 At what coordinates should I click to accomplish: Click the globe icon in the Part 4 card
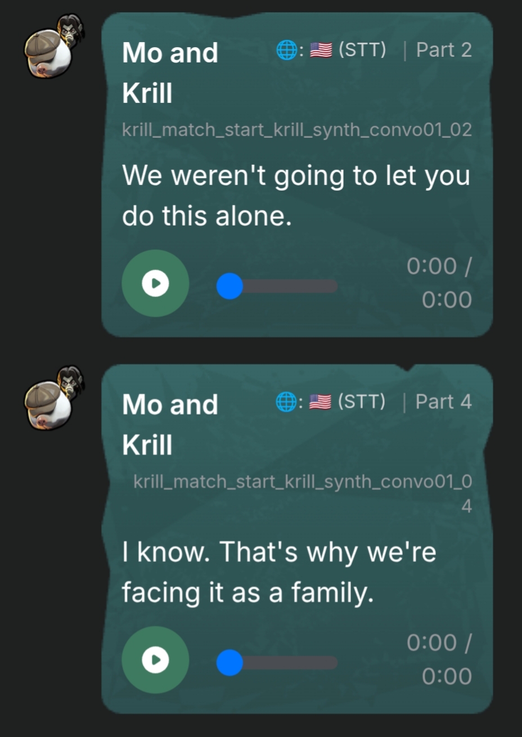tap(287, 402)
